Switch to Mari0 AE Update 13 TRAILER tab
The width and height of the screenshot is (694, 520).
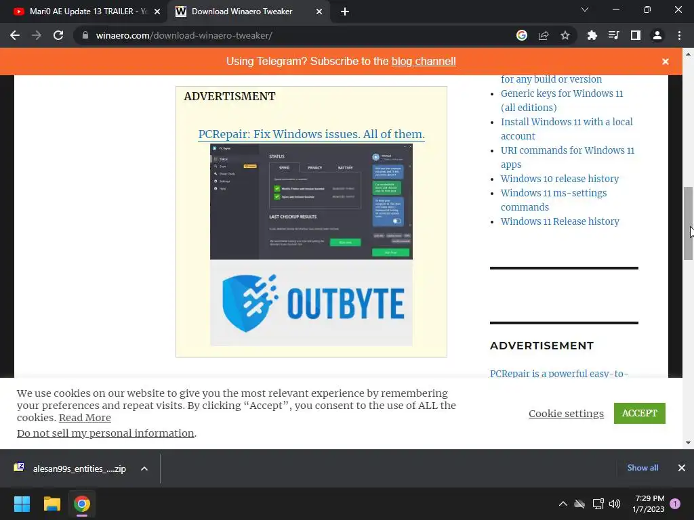(87, 12)
